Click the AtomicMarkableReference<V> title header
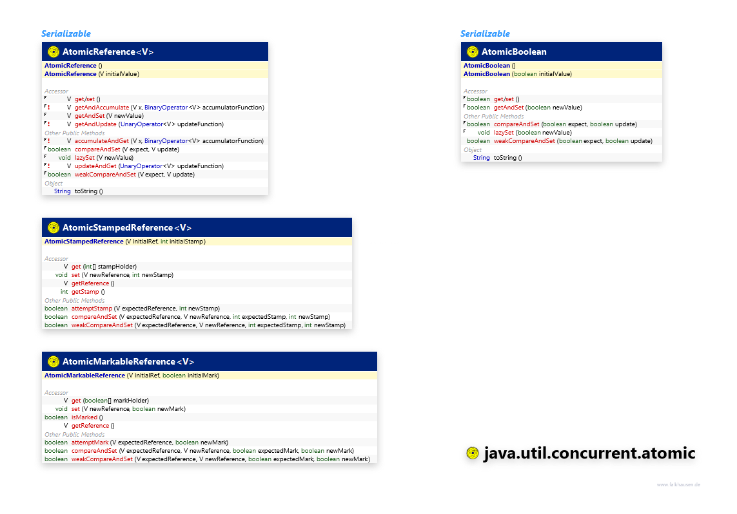 click(x=128, y=362)
